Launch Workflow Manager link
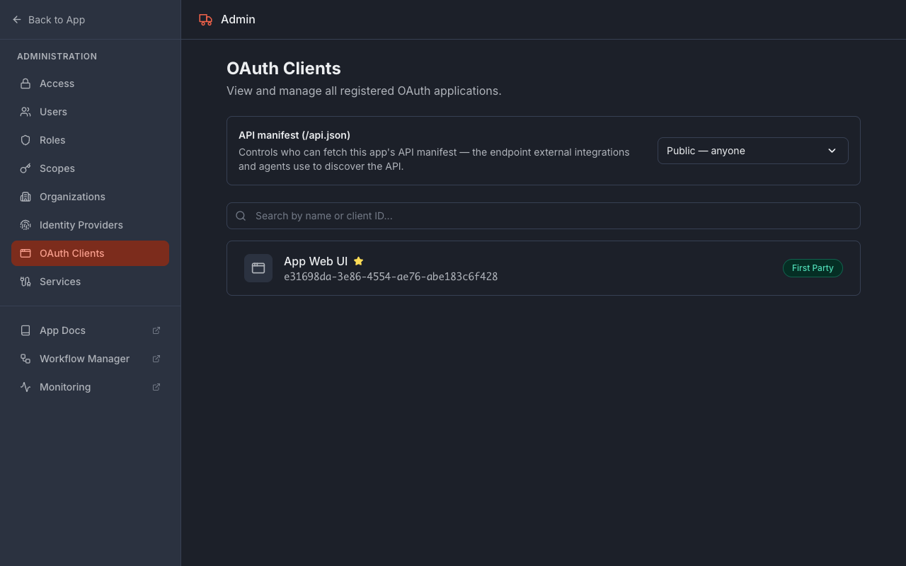Viewport: 906px width, 566px height. click(x=90, y=359)
